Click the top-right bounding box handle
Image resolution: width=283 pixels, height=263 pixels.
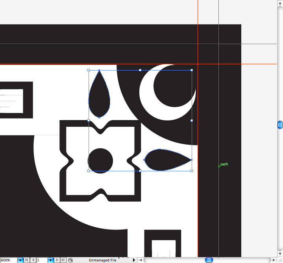(192, 70)
